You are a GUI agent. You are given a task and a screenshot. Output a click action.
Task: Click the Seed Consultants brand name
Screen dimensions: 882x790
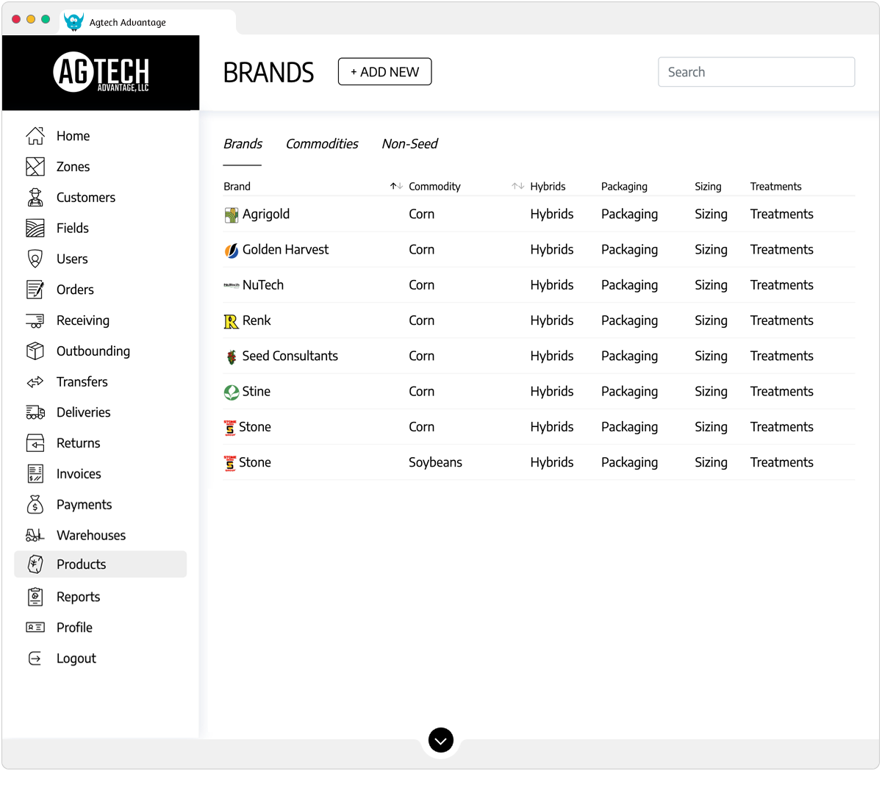coord(290,356)
